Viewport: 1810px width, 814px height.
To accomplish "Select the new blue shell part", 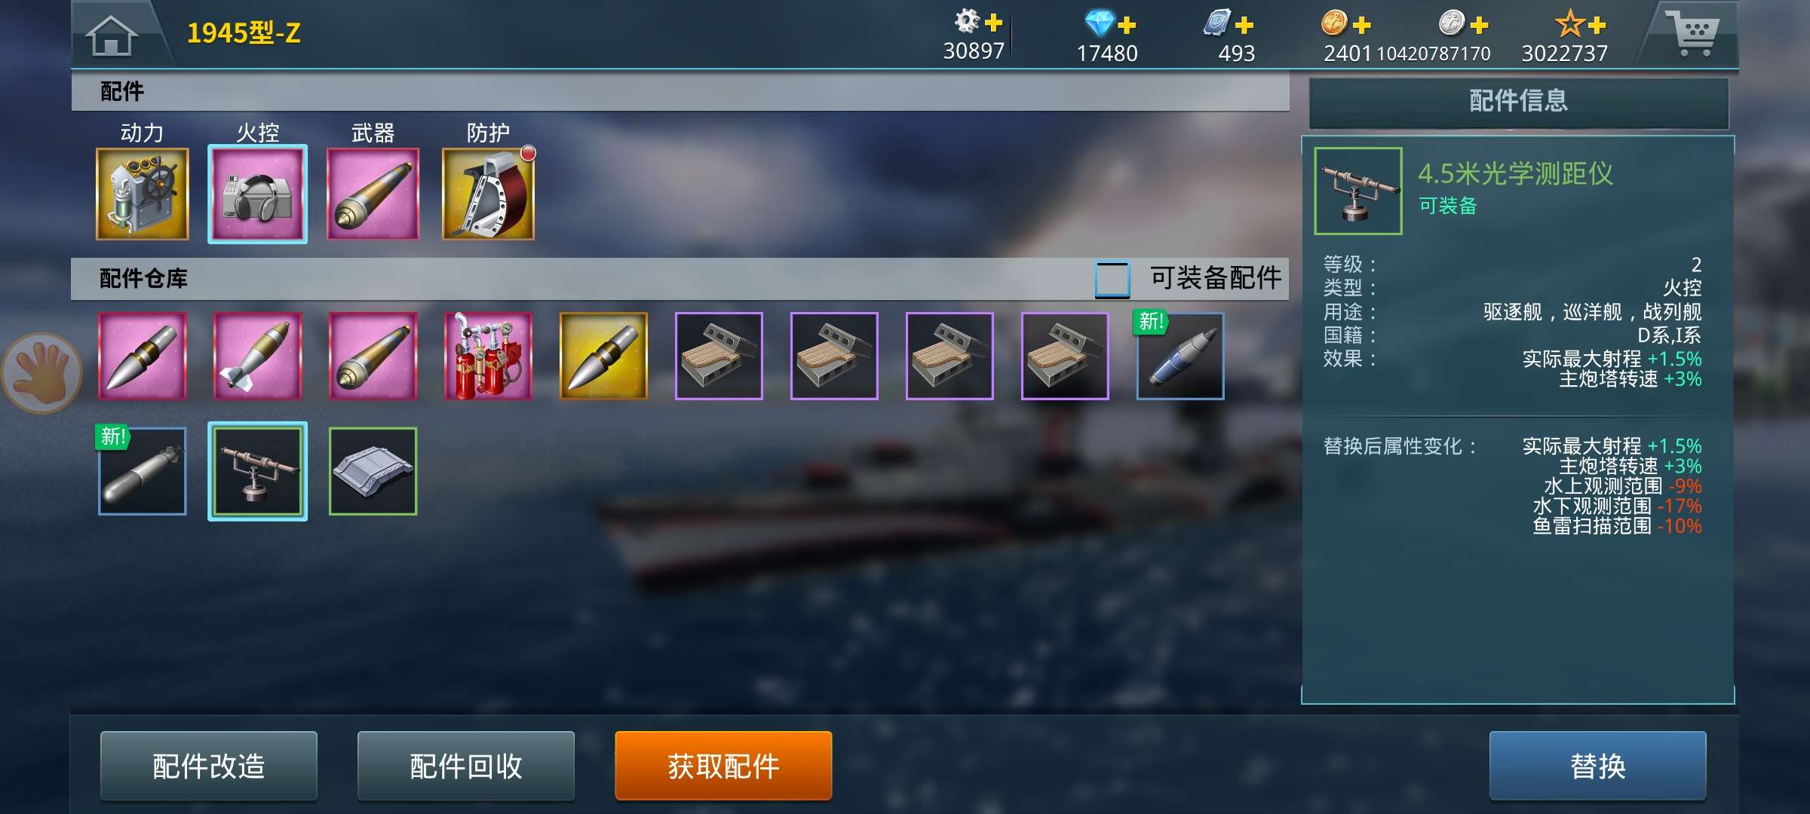I will [x=1180, y=356].
